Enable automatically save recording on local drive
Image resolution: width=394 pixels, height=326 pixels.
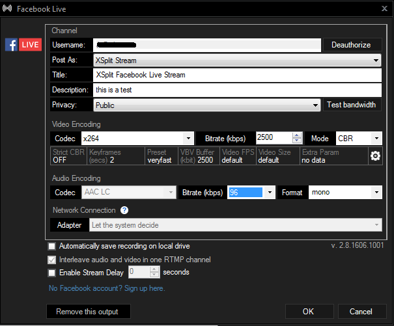tap(51, 246)
